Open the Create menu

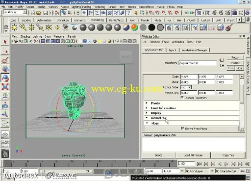30,7
